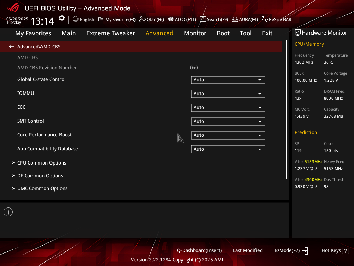
Task: Go to the Monitor tab
Action: click(195, 33)
